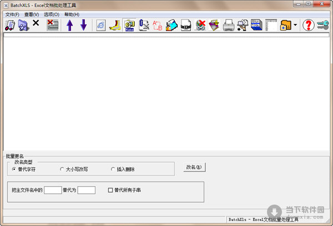Click the cyan folder with lock icon
Viewport: 333px width, 226px height.
(x=171, y=26)
